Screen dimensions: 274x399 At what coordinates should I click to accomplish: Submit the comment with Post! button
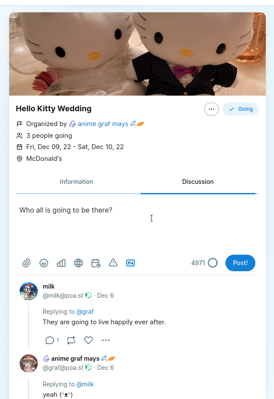click(240, 263)
